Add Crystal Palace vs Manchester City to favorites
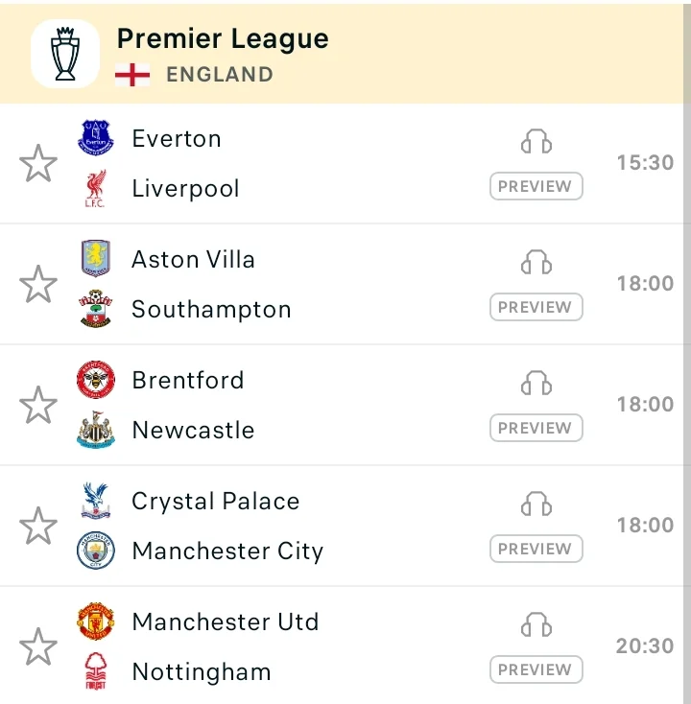 pyautogui.click(x=38, y=526)
